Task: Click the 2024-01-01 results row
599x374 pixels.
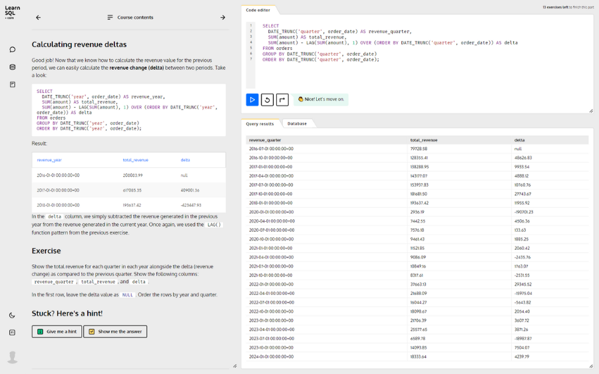Action: pos(417,357)
